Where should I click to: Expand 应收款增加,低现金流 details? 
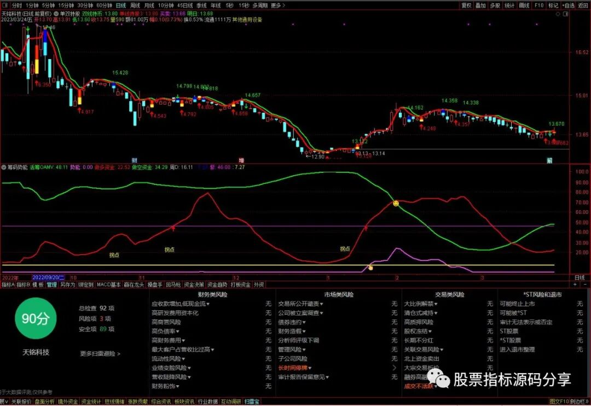(181, 304)
